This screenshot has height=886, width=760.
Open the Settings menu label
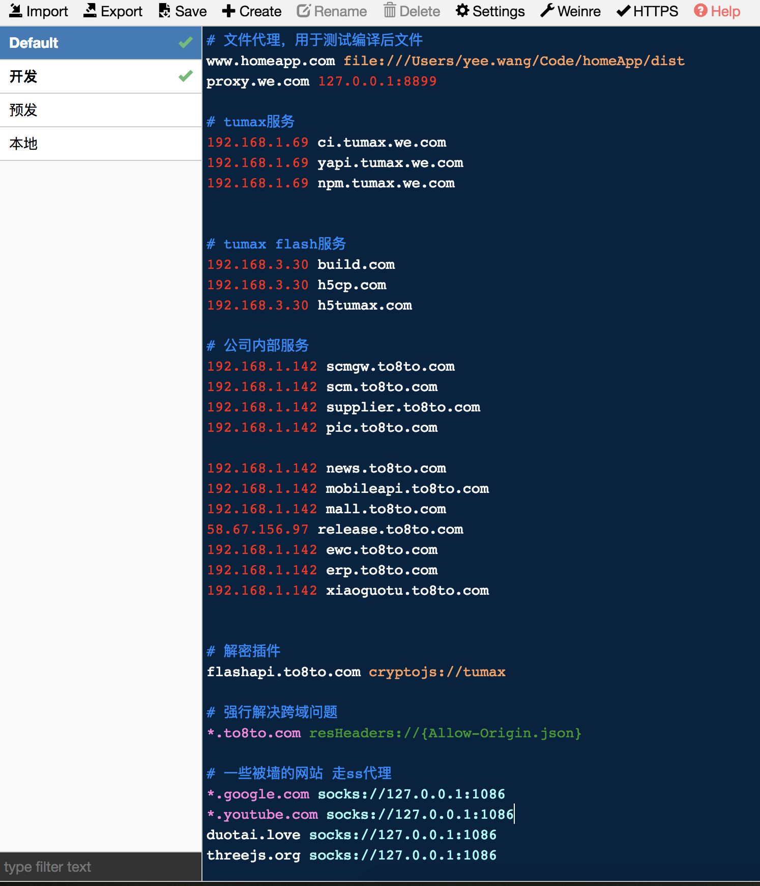coord(499,11)
